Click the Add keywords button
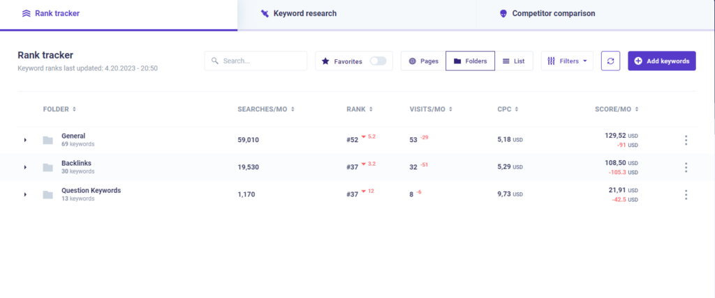The height and width of the screenshot is (298, 715). [x=662, y=61]
